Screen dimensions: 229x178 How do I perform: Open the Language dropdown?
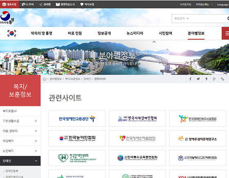click(223, 5)
